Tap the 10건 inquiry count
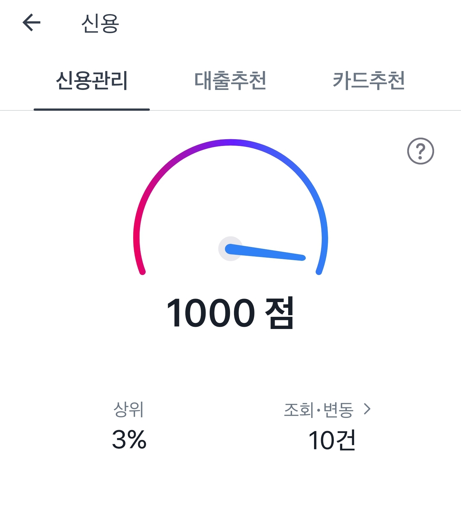The width and height of the screenshot is (461, 521). coord(332,440)
